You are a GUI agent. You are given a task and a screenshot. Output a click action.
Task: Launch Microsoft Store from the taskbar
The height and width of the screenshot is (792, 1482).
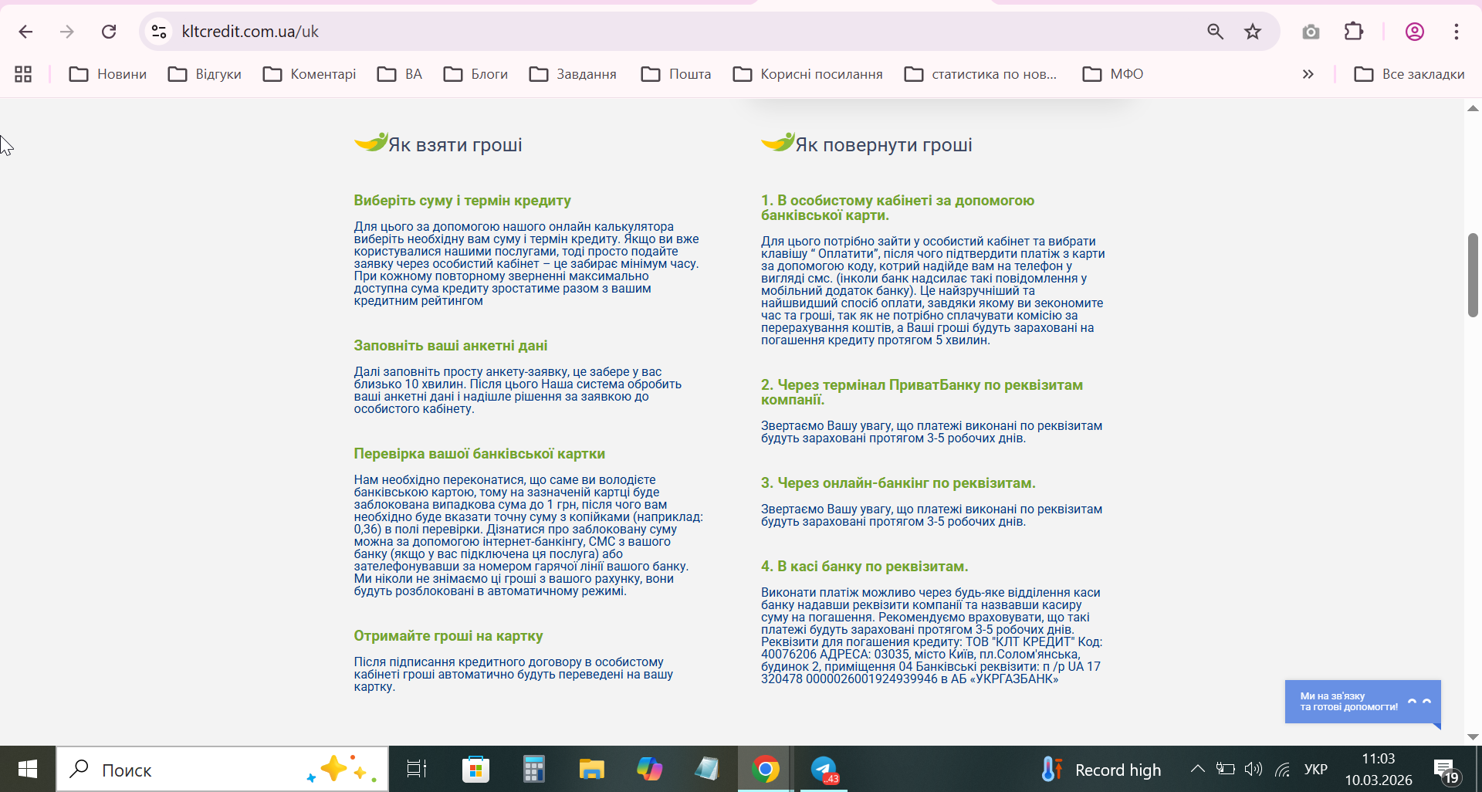475,770
